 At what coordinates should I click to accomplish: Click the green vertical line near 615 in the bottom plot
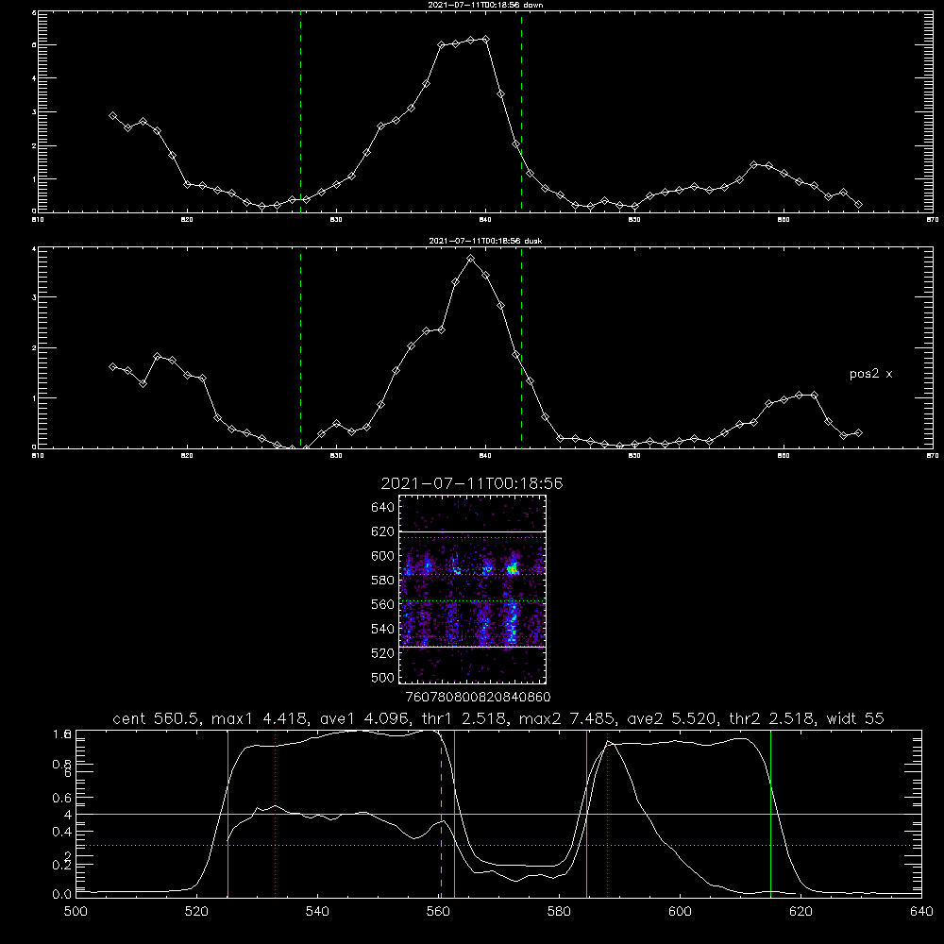click(x=770, y=814)
